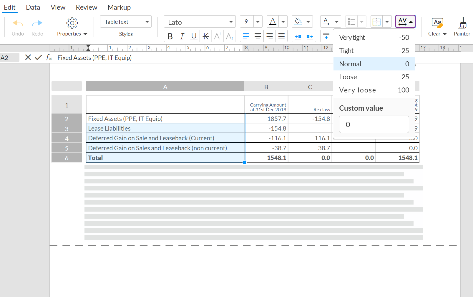Screen dimensions: 473x297
Task: Select Tight -25 spacing
Action: (374, 51)
